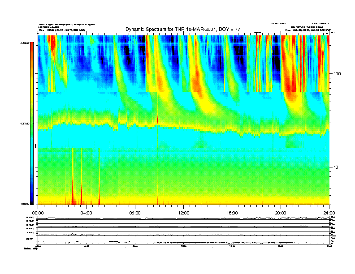The image size is (355, 274).
Task: Click the '10' frequency axis label
Action: click(336, 167)
